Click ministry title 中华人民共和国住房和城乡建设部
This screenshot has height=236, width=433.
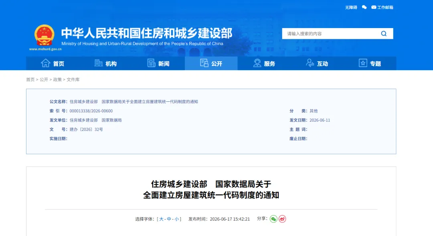coord(147,33)
